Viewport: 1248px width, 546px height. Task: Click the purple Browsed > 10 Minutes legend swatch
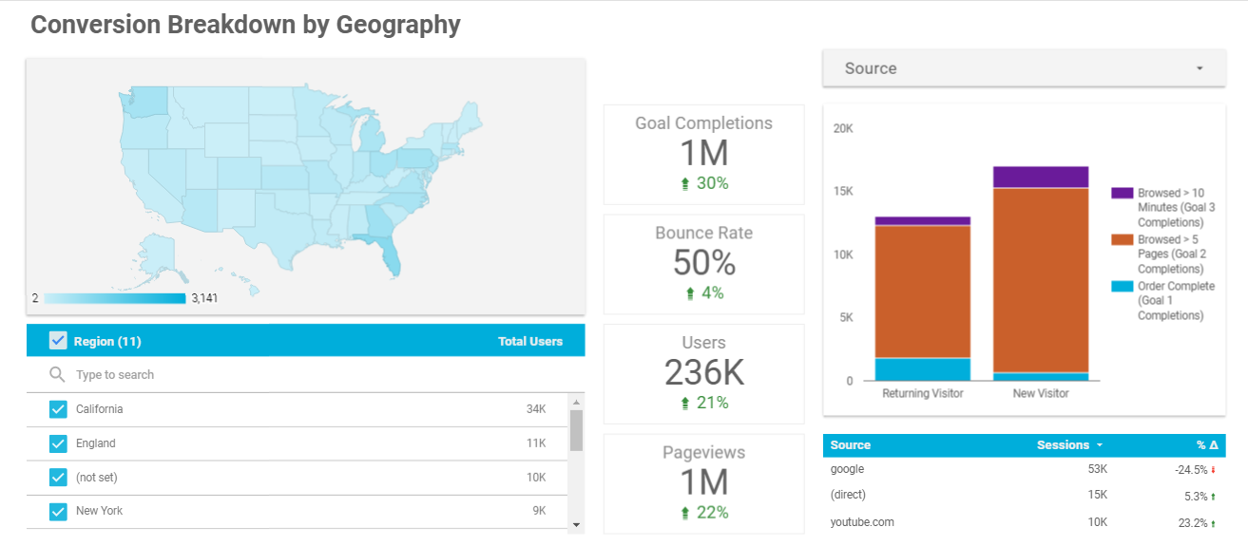click(x=1123, y=193)
